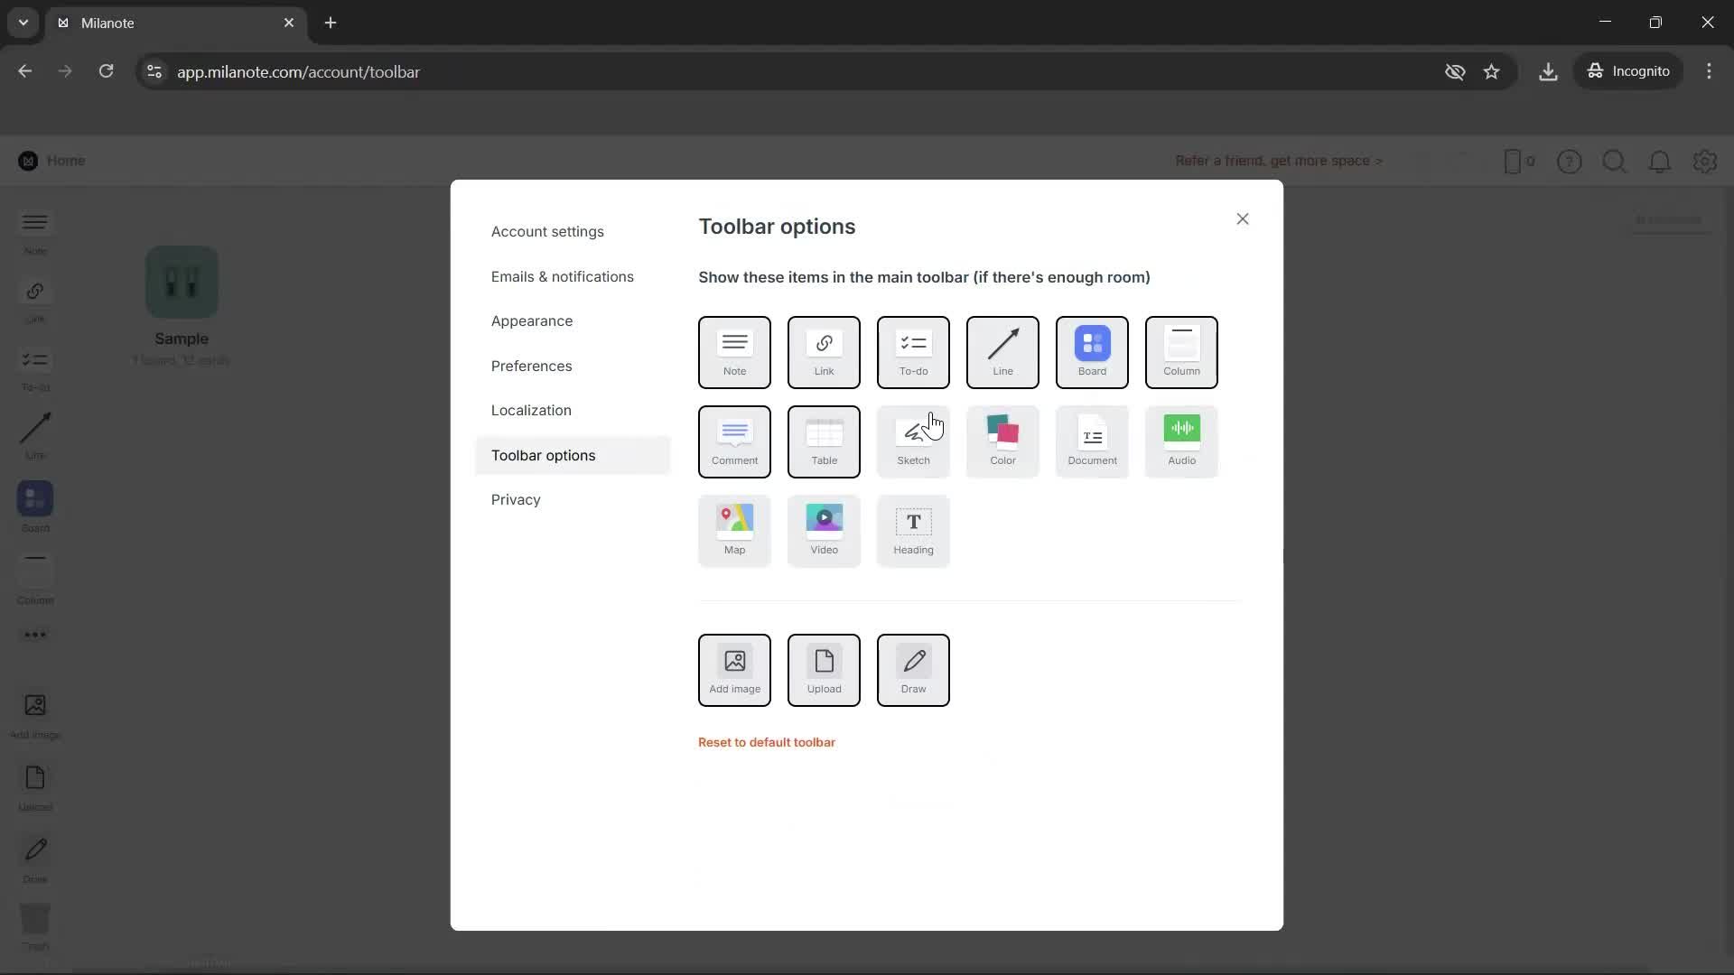Click Reset to default toolbar
This screenshot has height=975, width=1734.
tap(767, 741)
